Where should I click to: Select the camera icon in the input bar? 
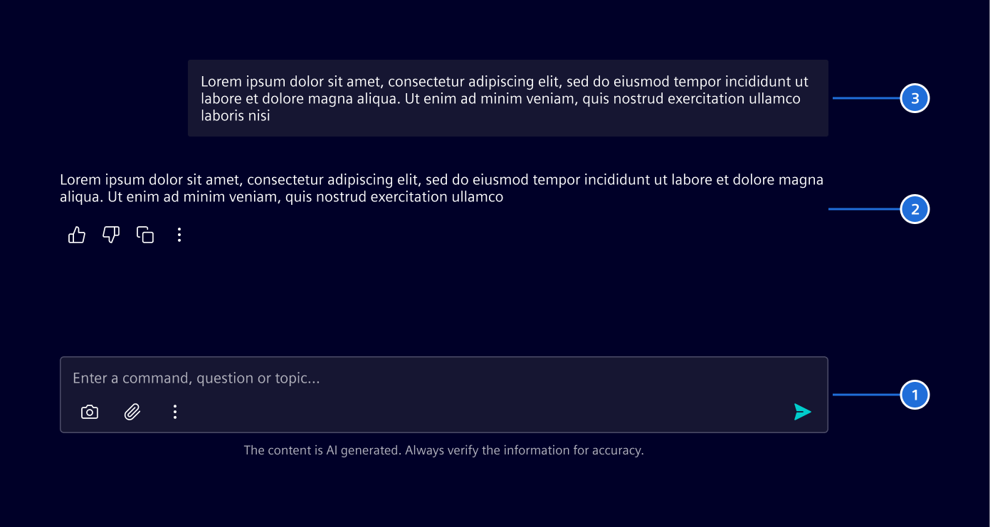point(89,411)
